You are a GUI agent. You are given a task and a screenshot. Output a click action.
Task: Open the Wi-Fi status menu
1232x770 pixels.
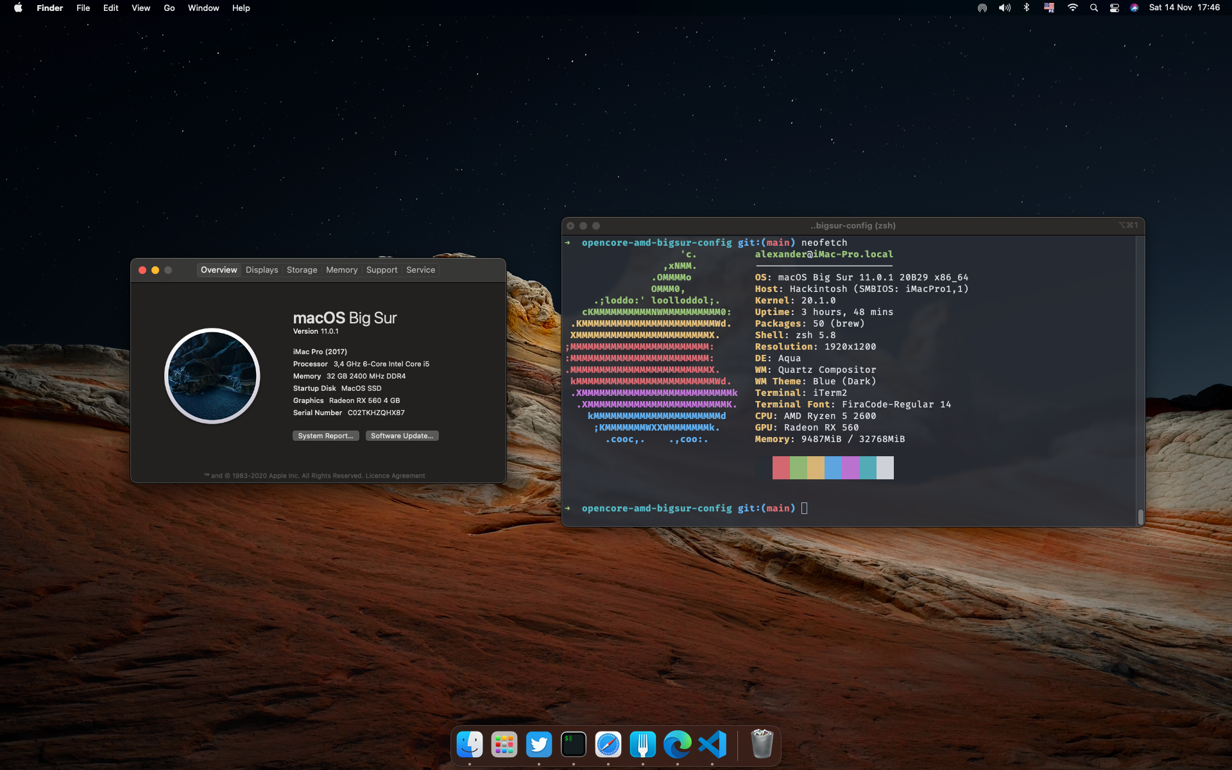(1072, 8)
